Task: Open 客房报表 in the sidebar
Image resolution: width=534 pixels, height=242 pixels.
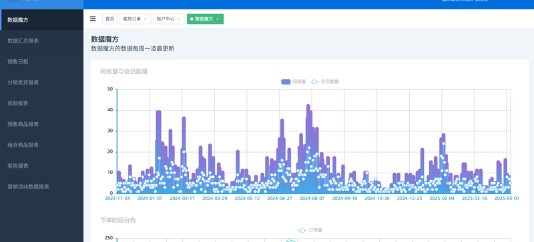Action: click(41, 166)
